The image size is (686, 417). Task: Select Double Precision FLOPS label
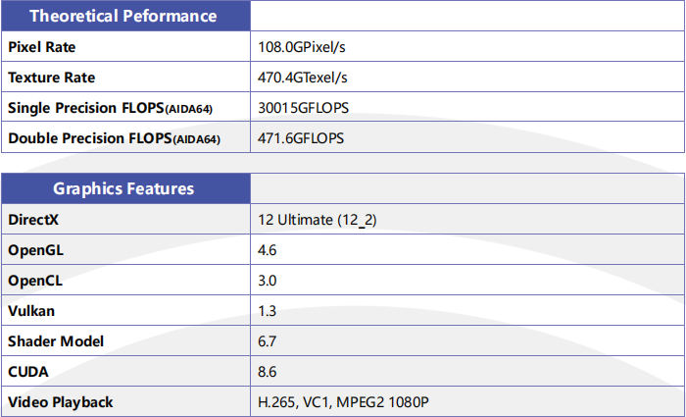[x=115, y=138]
